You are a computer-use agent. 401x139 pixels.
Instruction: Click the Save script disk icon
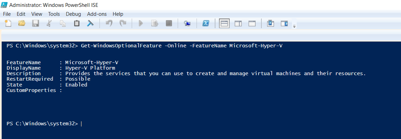35,24
